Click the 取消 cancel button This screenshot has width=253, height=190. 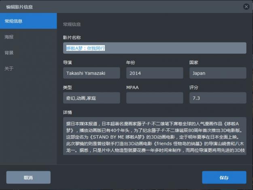click(x=28, y=177)
